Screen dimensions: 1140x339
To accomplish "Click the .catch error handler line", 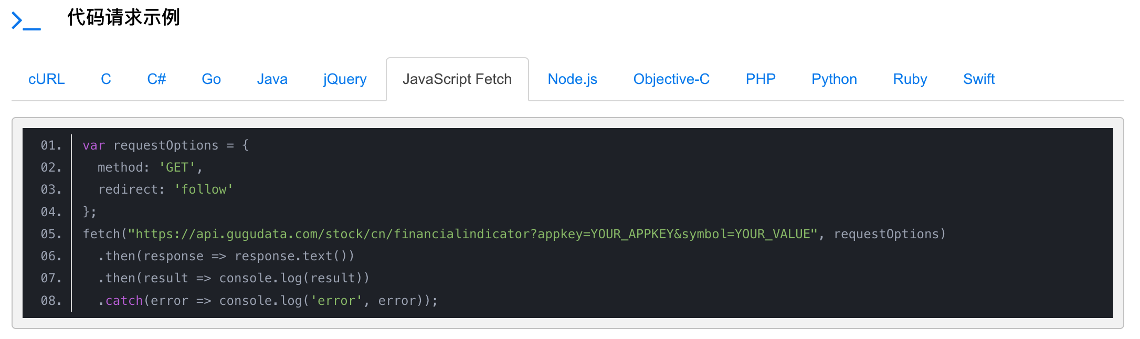I will click(x=268, y=301).
